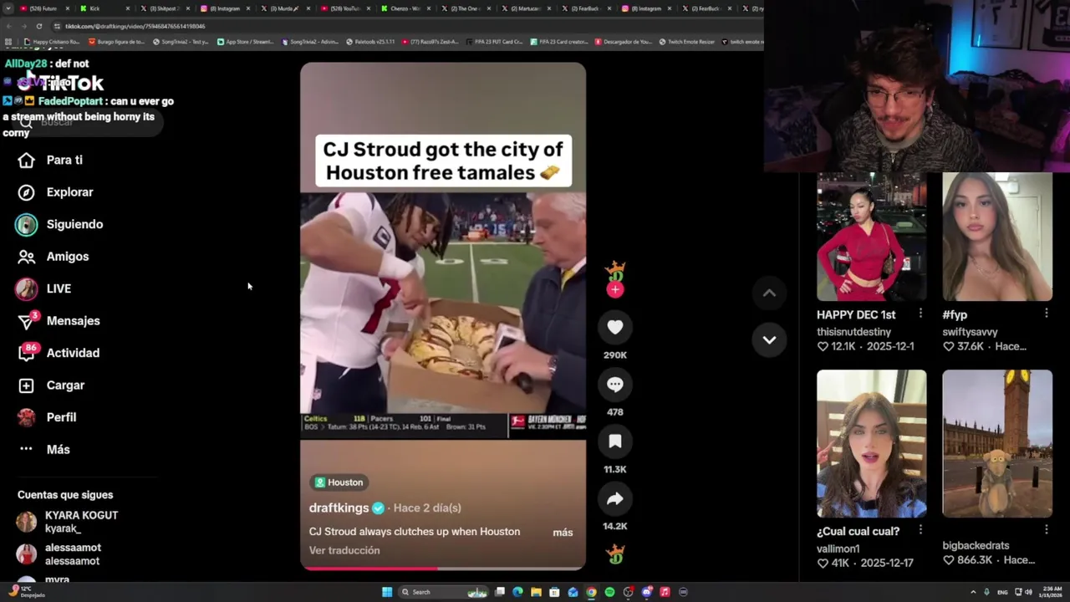Reload the TikTok page
1070x602 pixels.
pyautogui.click(x=38, y=26)
